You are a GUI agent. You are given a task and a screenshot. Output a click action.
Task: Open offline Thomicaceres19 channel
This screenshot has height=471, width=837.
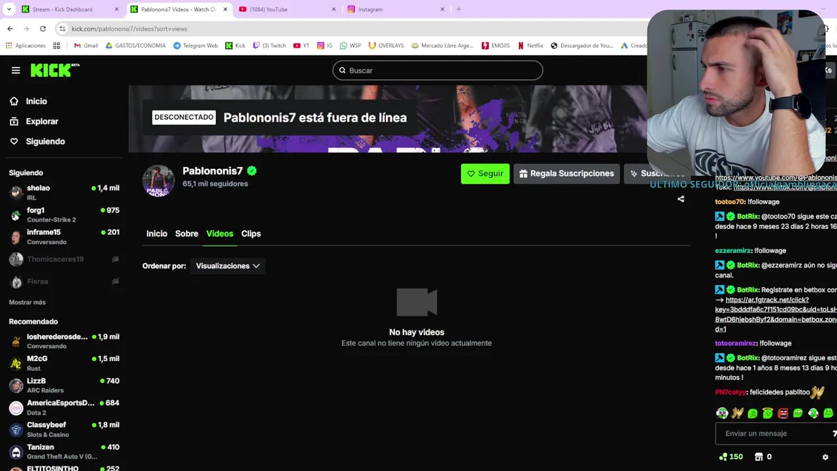[x=64, y=259]
